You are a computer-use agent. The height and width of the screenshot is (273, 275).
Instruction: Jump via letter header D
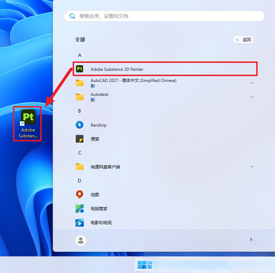tap(80, 181)
